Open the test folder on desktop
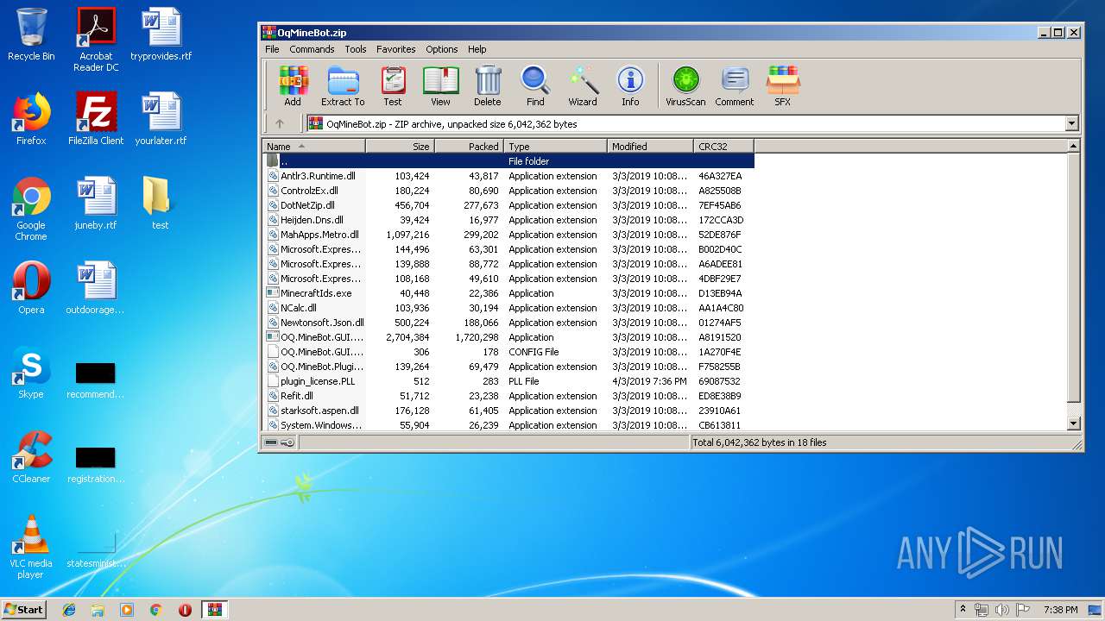This screenshot has height=621, width=1105. (160, 204)
